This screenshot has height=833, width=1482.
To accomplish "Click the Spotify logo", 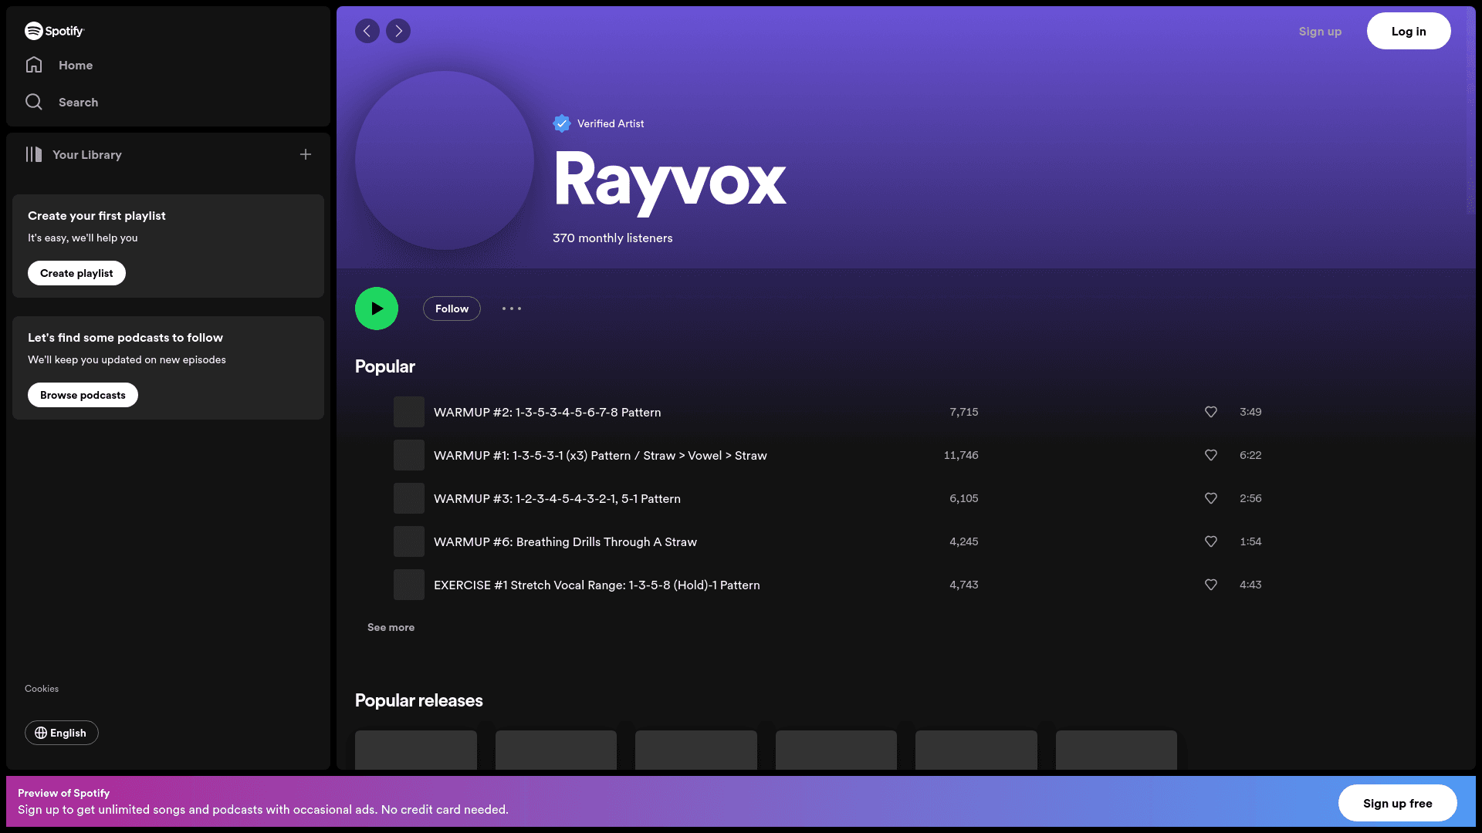I will coord(54,31).
